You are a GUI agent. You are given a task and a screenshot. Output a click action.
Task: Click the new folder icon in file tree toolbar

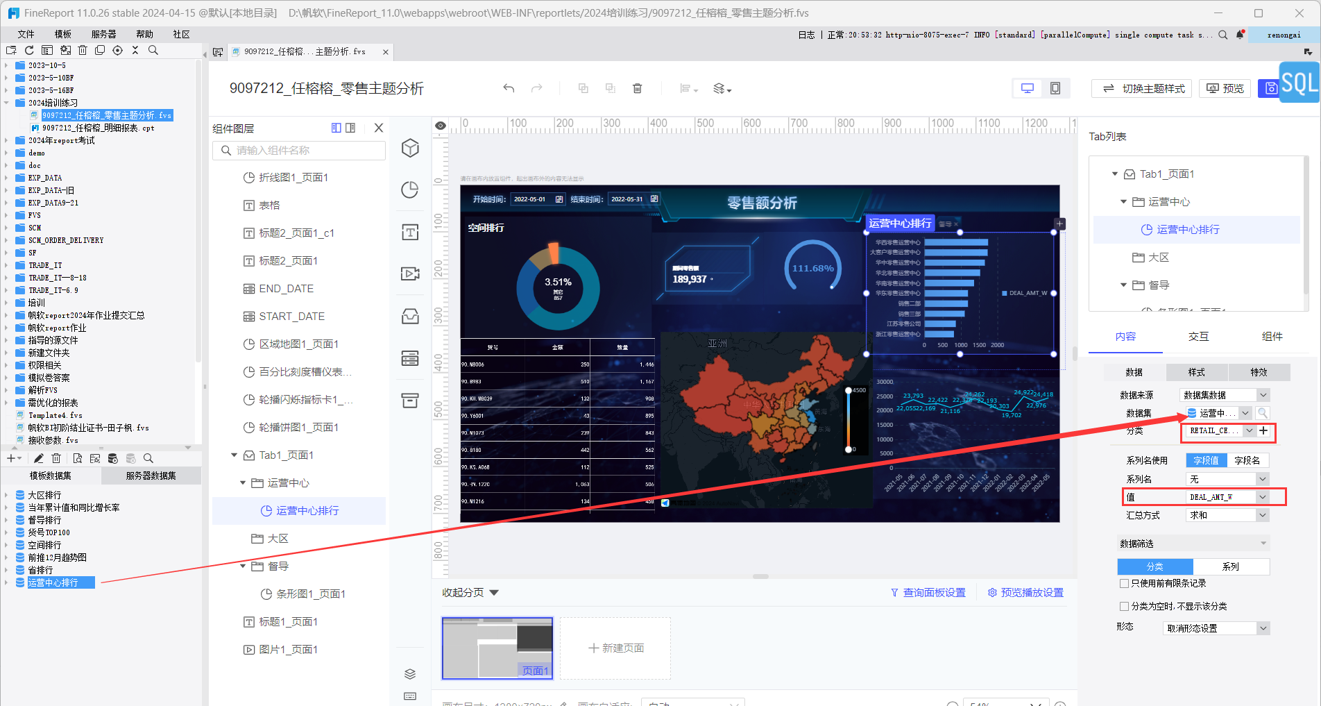click(x=11, y=50)
